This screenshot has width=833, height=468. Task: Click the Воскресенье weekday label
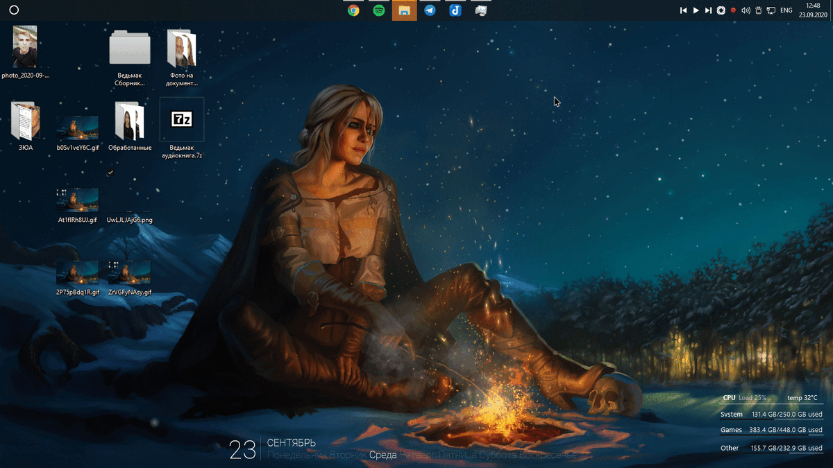pos(548,456)
